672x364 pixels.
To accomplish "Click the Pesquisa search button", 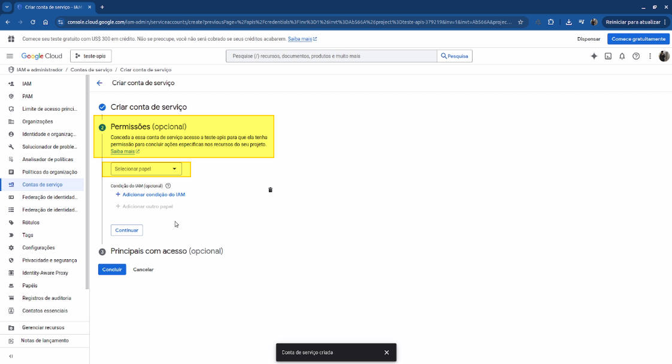I will 455,56.
